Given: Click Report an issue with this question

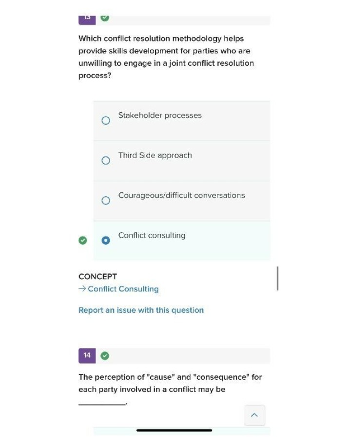Looking at the screenshot, I should (x=141, y=310).
